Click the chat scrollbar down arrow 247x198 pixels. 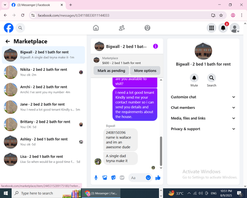[161, 168]
